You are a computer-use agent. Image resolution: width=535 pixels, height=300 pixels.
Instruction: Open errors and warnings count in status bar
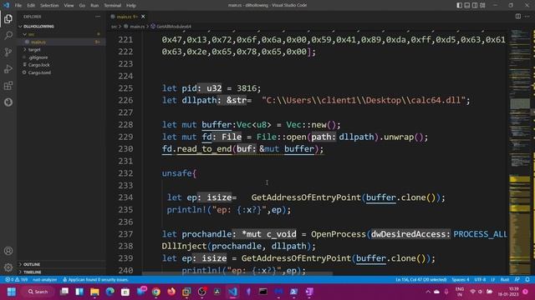[16, 280]
